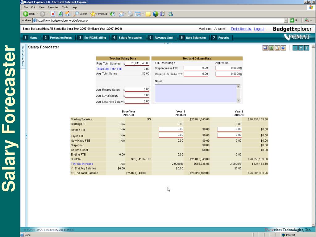This screenshot has width=316, height=237.
Task: Select the largest text size icon
Action: point(306,48)
